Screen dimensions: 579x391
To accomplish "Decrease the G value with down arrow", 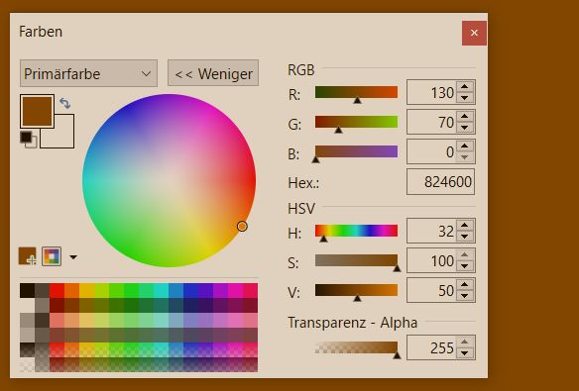I will [465, 128].
